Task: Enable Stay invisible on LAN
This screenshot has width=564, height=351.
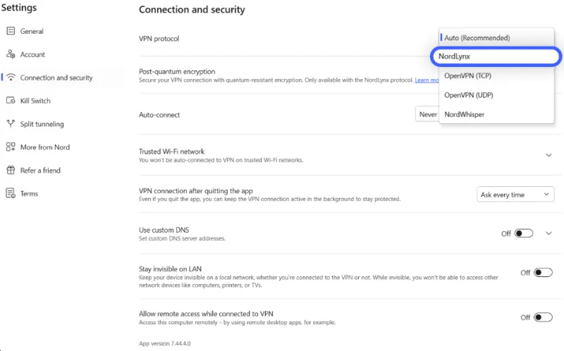Action: (x=543, y=273)
